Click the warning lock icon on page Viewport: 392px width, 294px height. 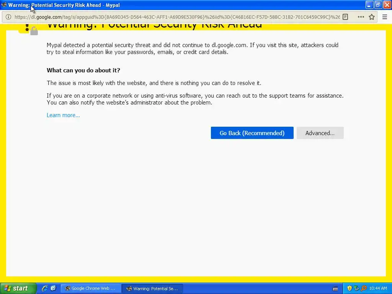click(x=34, y=31)
